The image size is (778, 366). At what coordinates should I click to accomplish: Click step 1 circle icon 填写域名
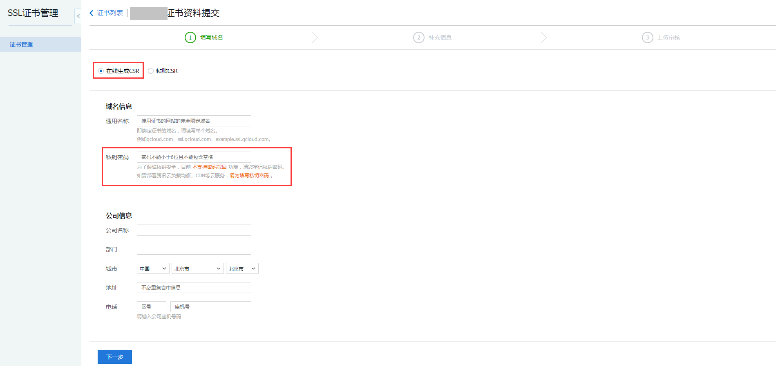click(190, 37)
